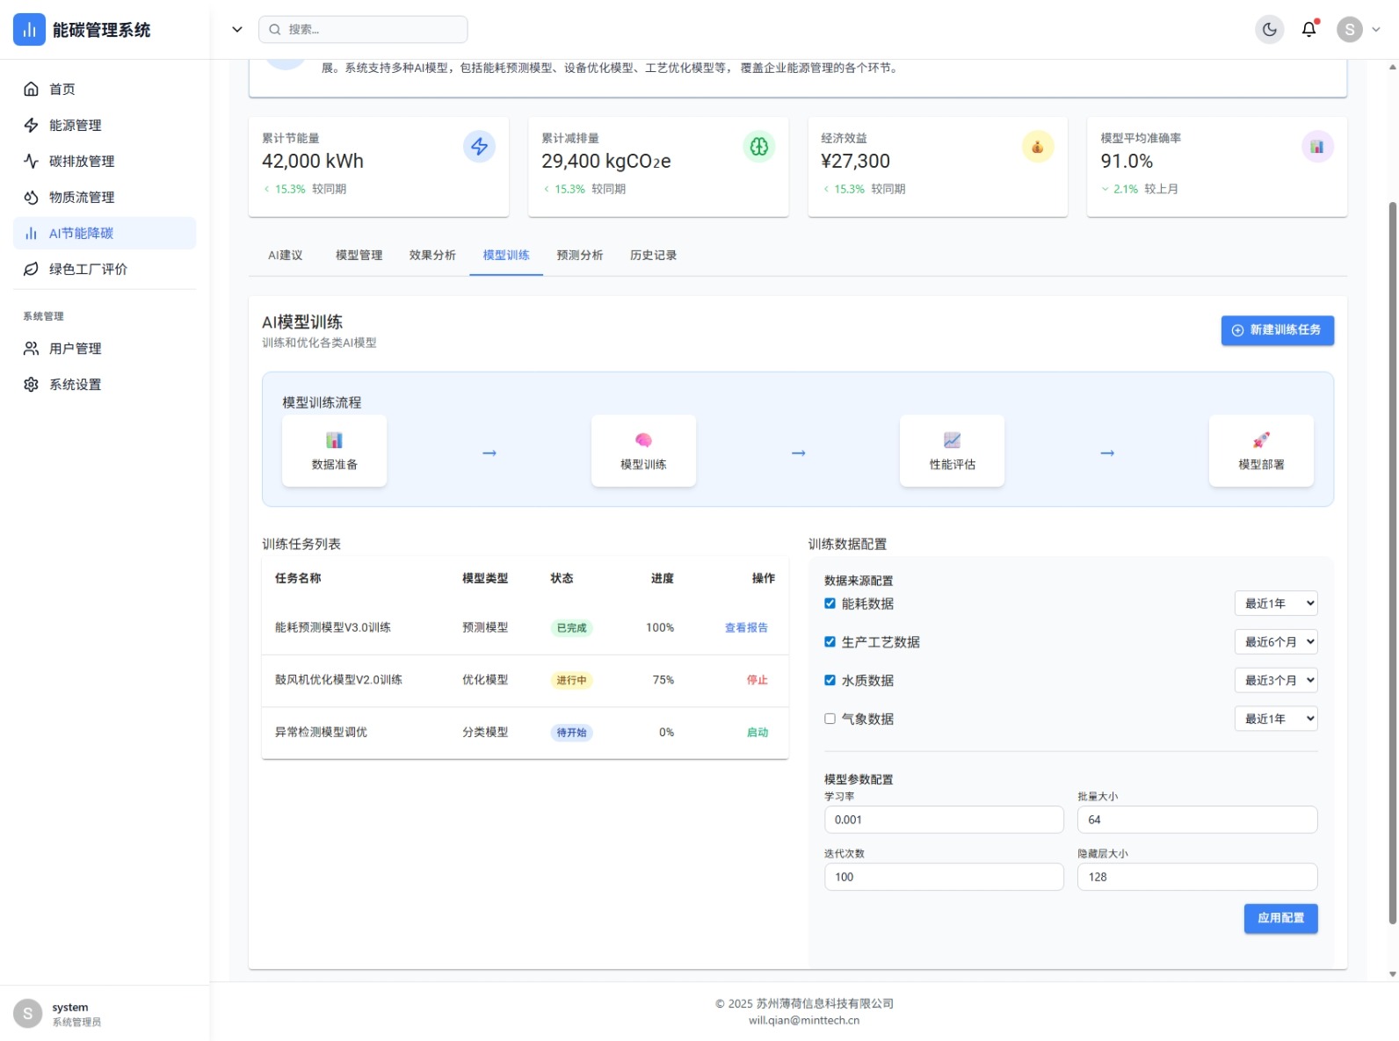Click the page vertical scrollbar

(x=1392, y=562)
